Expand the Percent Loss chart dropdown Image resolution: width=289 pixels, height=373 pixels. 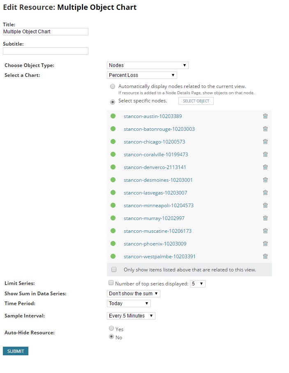click(142, 75)
